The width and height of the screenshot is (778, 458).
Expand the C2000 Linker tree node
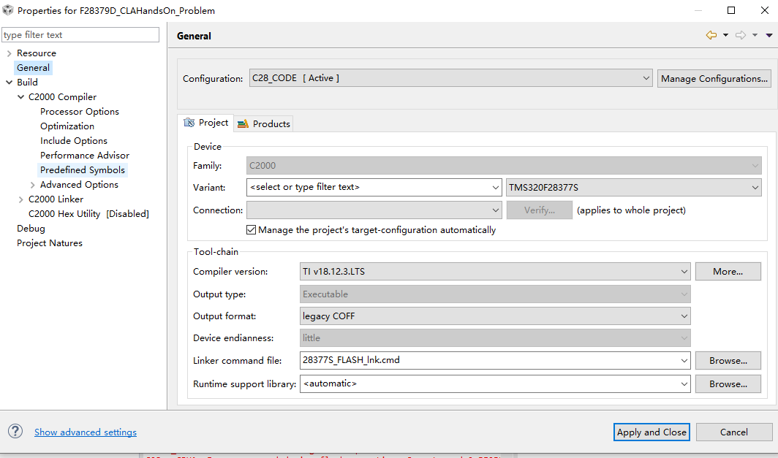click(20, 199)
